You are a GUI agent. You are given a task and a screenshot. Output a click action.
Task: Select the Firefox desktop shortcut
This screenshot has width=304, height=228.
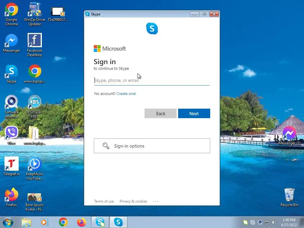[12, 197]
